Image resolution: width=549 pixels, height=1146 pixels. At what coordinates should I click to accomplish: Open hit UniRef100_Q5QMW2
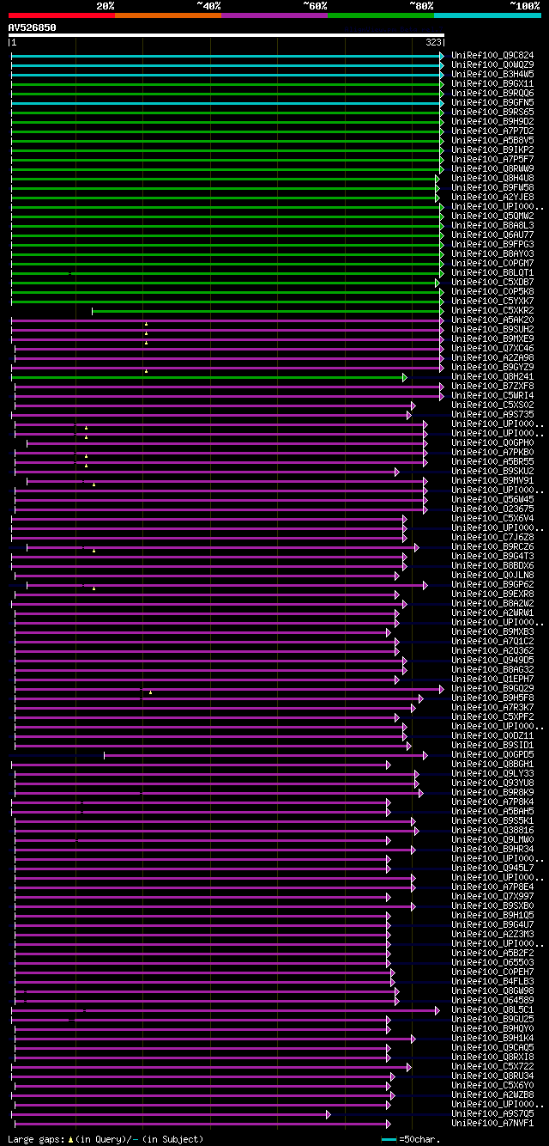pyautogui.click(x=492, y=216)
